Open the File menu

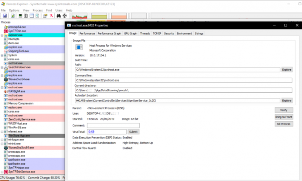[3, 10]
